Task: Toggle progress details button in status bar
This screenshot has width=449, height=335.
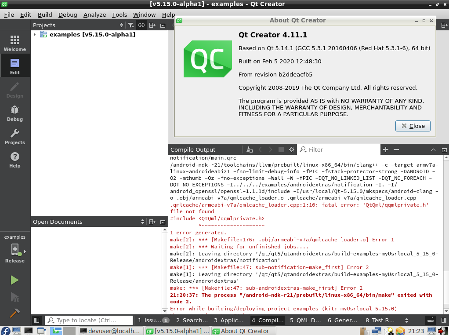Action: point(430,320)
